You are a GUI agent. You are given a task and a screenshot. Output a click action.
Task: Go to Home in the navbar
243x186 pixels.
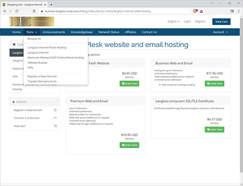coord(17,32)
